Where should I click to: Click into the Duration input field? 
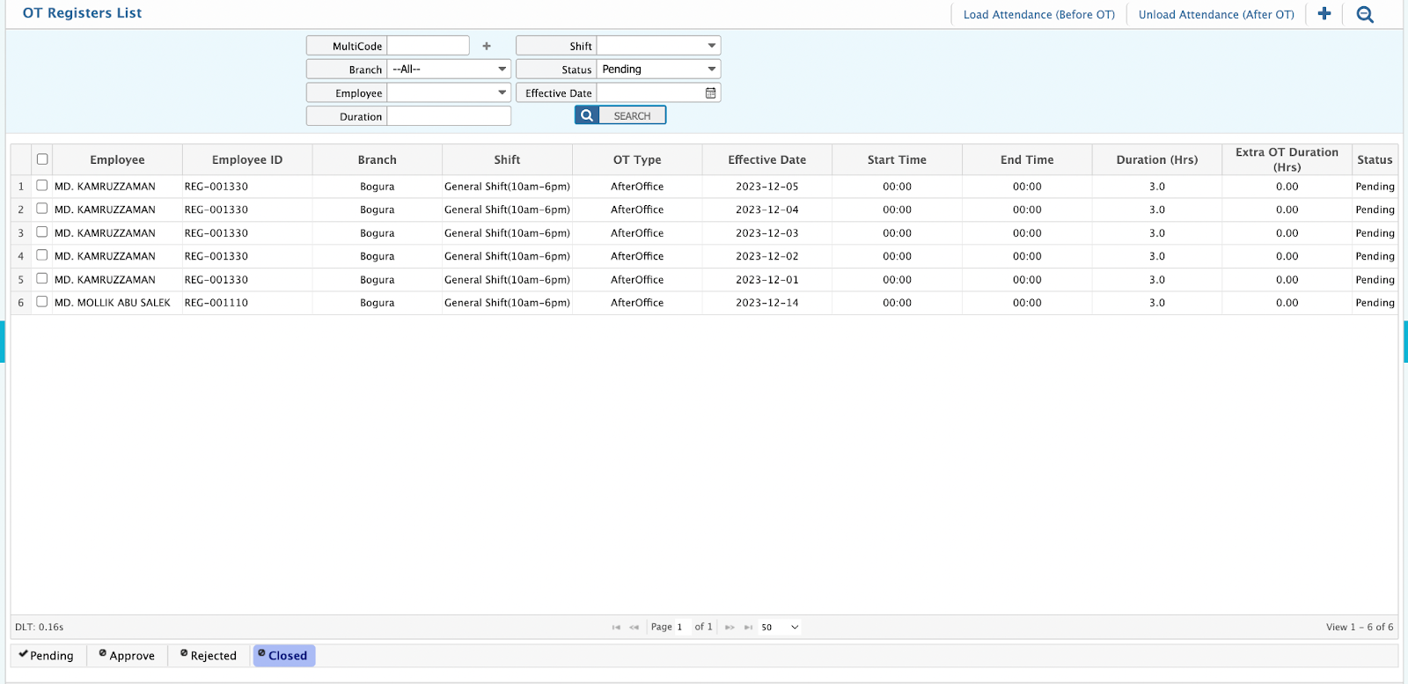point(449,116)
